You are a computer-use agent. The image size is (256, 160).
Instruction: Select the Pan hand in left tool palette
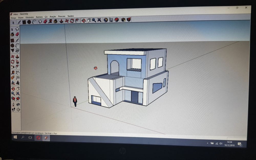pyautogui.click(x=18, y=88)
